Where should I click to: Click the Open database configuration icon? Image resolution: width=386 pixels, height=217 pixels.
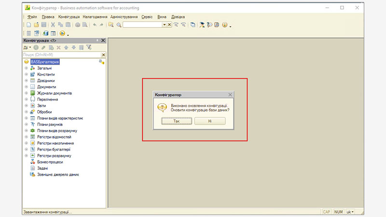pos(37,33)
